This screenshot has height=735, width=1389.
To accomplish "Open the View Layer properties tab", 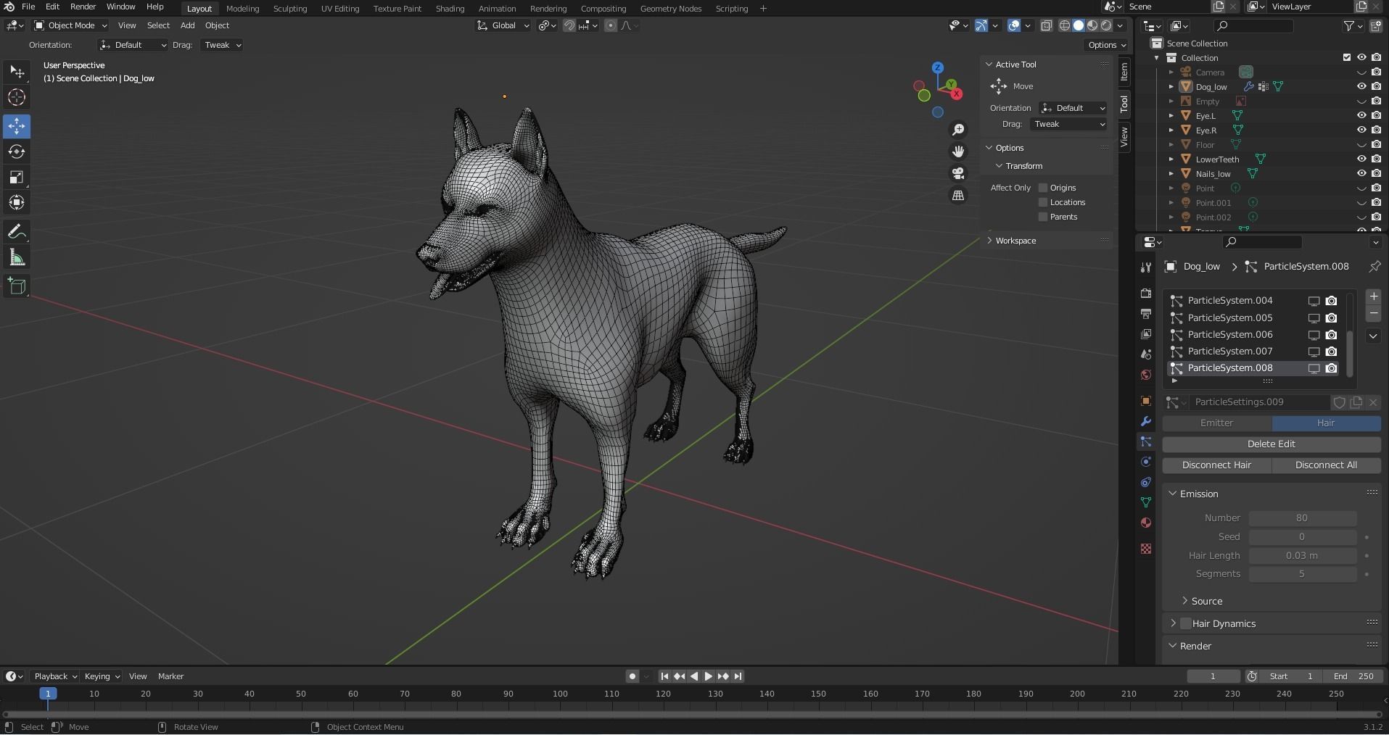I will [x=1146, y=334].
